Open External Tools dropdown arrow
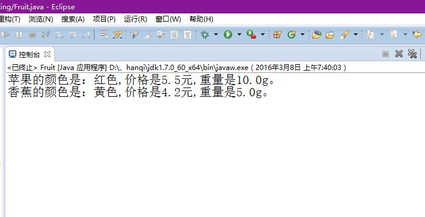425x217 pixels. pos(262,34)
